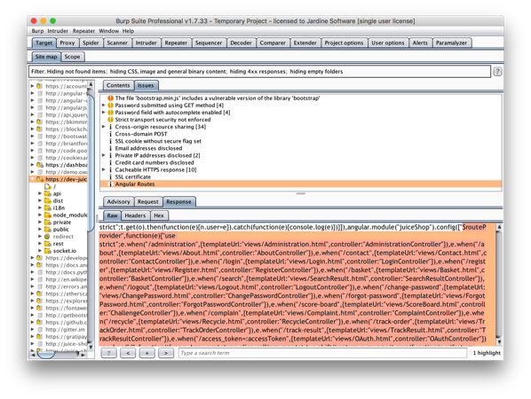
Task: Click the http://code.goo host icon
Action: click(x=40, y=151)
